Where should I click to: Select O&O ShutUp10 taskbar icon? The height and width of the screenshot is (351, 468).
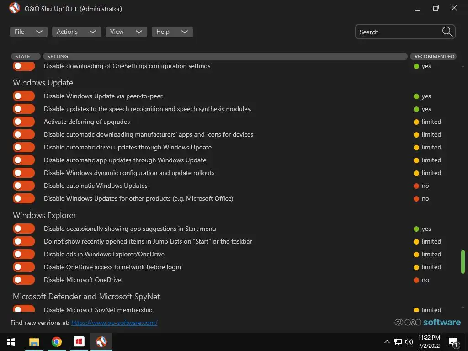click(101, 341)
